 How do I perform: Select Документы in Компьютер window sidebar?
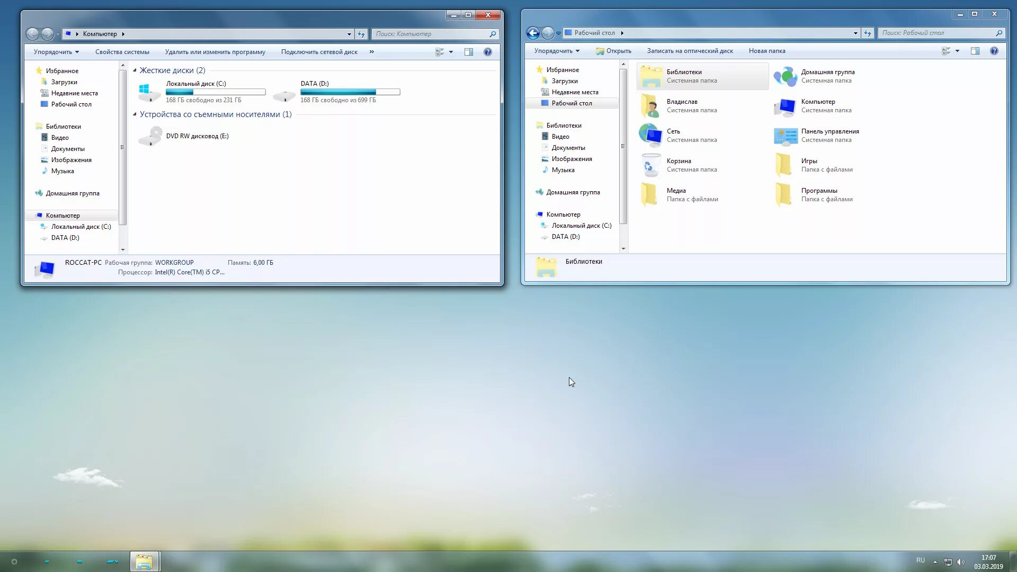[68, 149]
